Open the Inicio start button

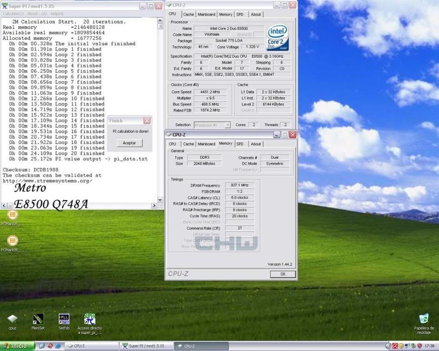(17, 346)
